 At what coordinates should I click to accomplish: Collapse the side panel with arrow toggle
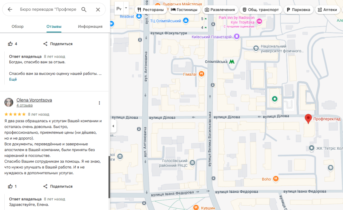(113, 126)
